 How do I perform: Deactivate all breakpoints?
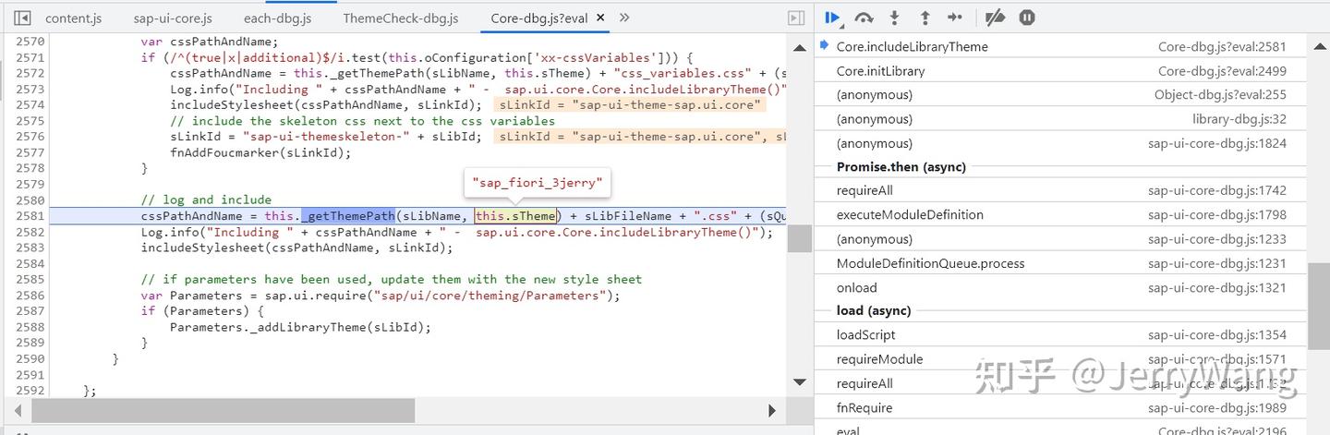tap(995, 18)
